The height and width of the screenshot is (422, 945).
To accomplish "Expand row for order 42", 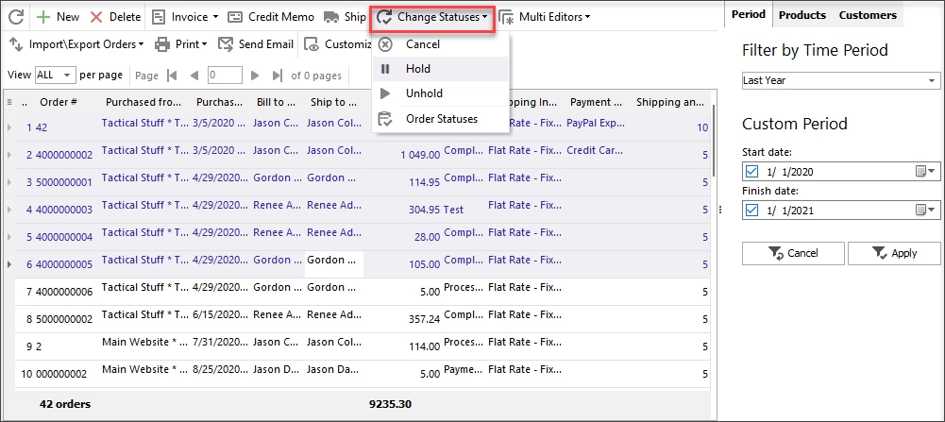I will [x=9, y=127].
